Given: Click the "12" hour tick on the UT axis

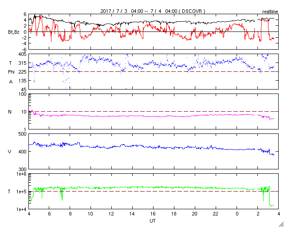Looking at the screenshot, I should point(111,215).
